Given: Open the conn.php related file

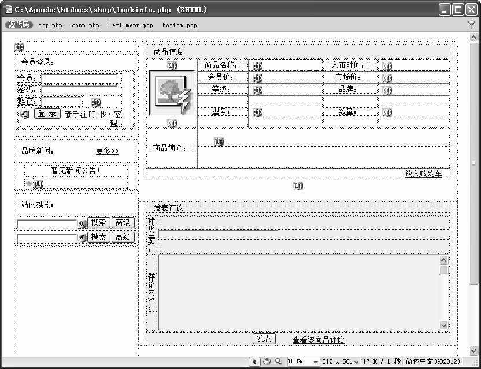Looking at the screenshot, I should tap(86, 25).
